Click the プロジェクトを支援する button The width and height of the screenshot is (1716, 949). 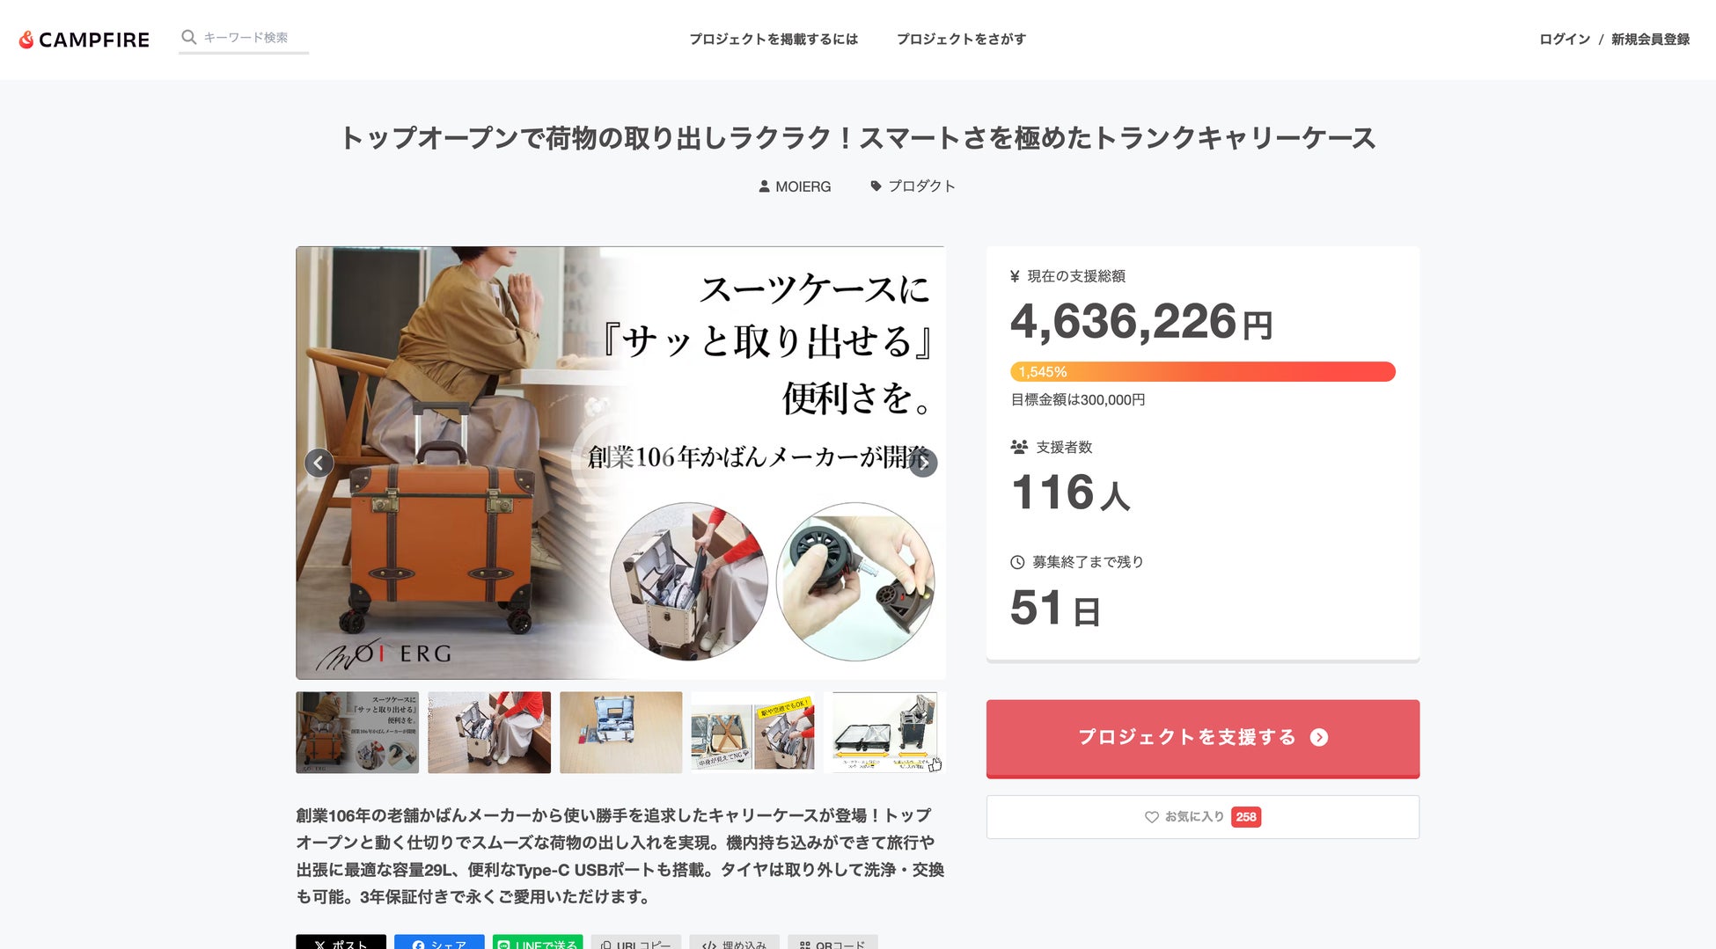[1203, 738]
